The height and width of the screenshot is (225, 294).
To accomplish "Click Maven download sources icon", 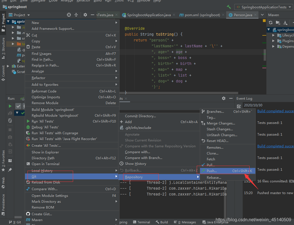I will coord(285,23).
